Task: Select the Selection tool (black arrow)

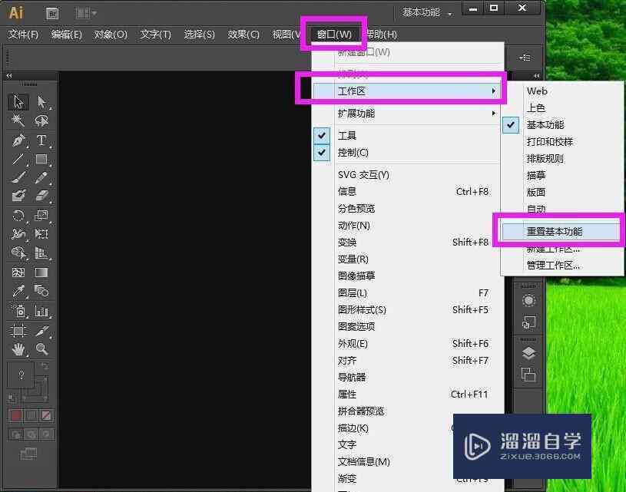Action: pos(18,102)
